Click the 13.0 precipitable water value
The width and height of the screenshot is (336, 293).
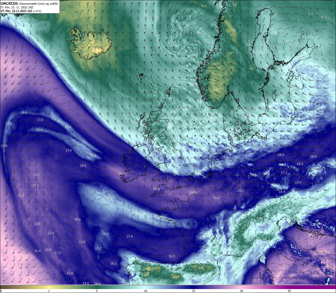[x=24, y=113]
